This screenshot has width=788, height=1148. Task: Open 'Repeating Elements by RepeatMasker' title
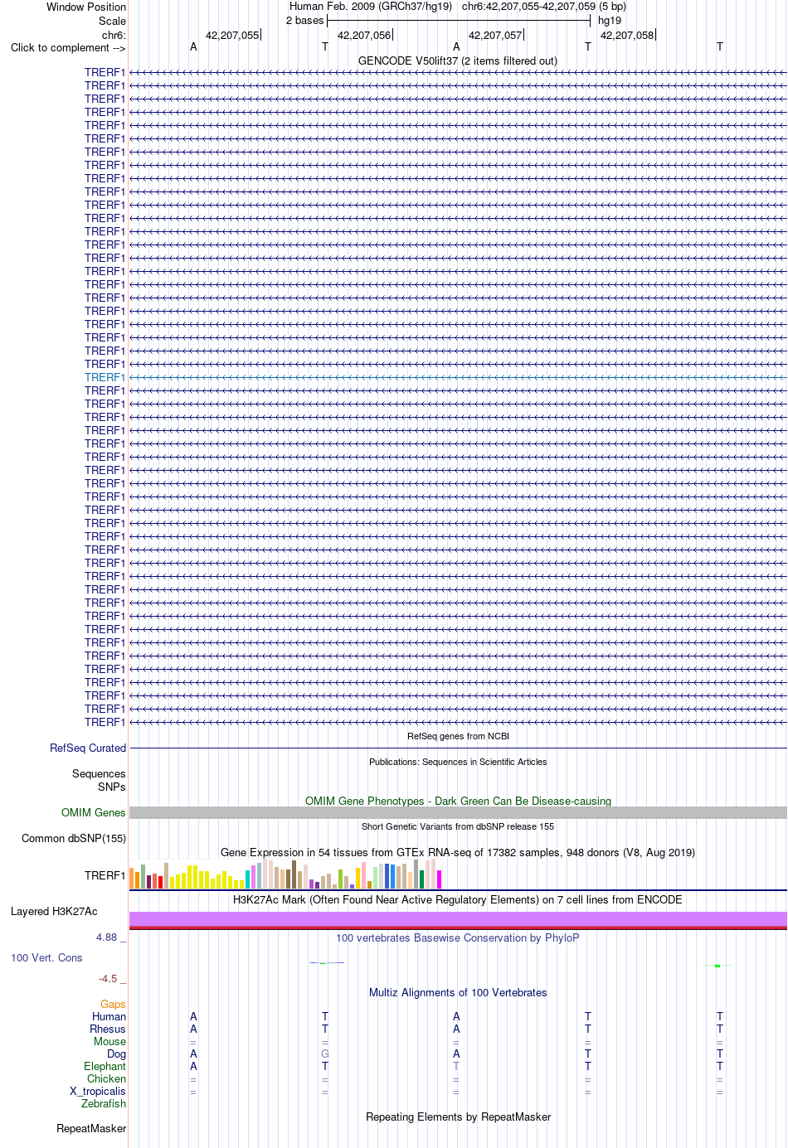pyautogui.click(x=458, y=1117)
